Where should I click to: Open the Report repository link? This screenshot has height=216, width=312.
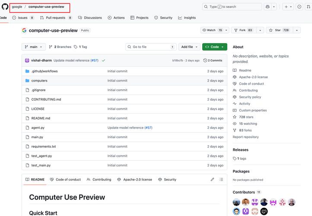245,137
